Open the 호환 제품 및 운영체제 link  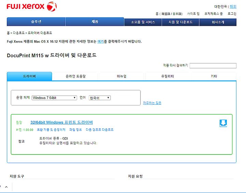(51, 129)
